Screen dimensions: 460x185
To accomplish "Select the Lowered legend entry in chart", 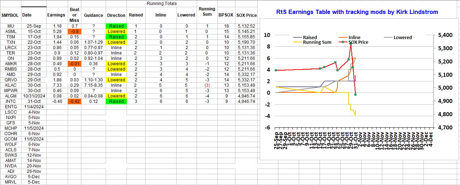I will point(402,37).
